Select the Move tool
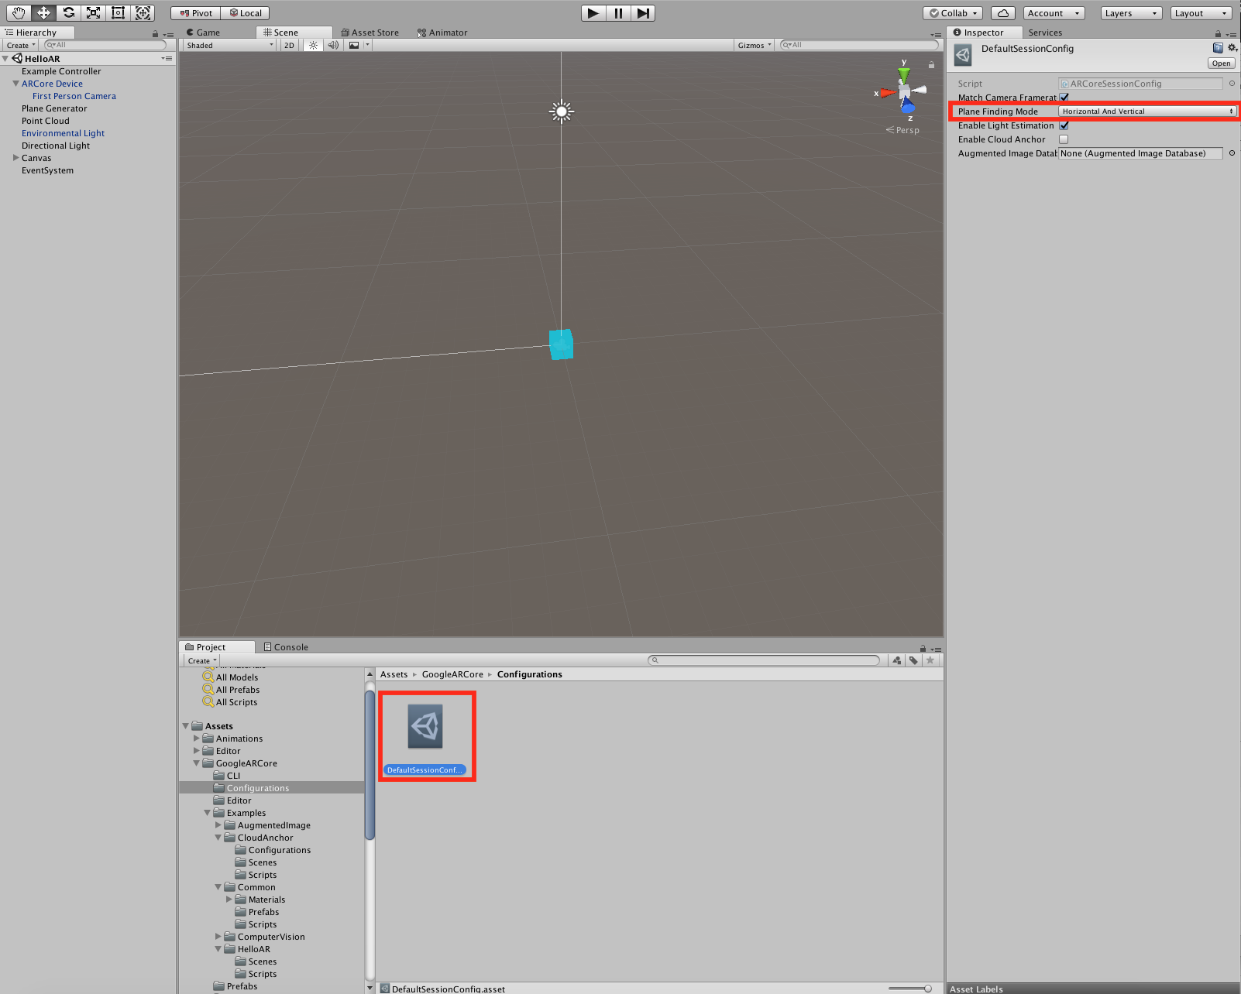1241x994 pixels. coord(43,13)
